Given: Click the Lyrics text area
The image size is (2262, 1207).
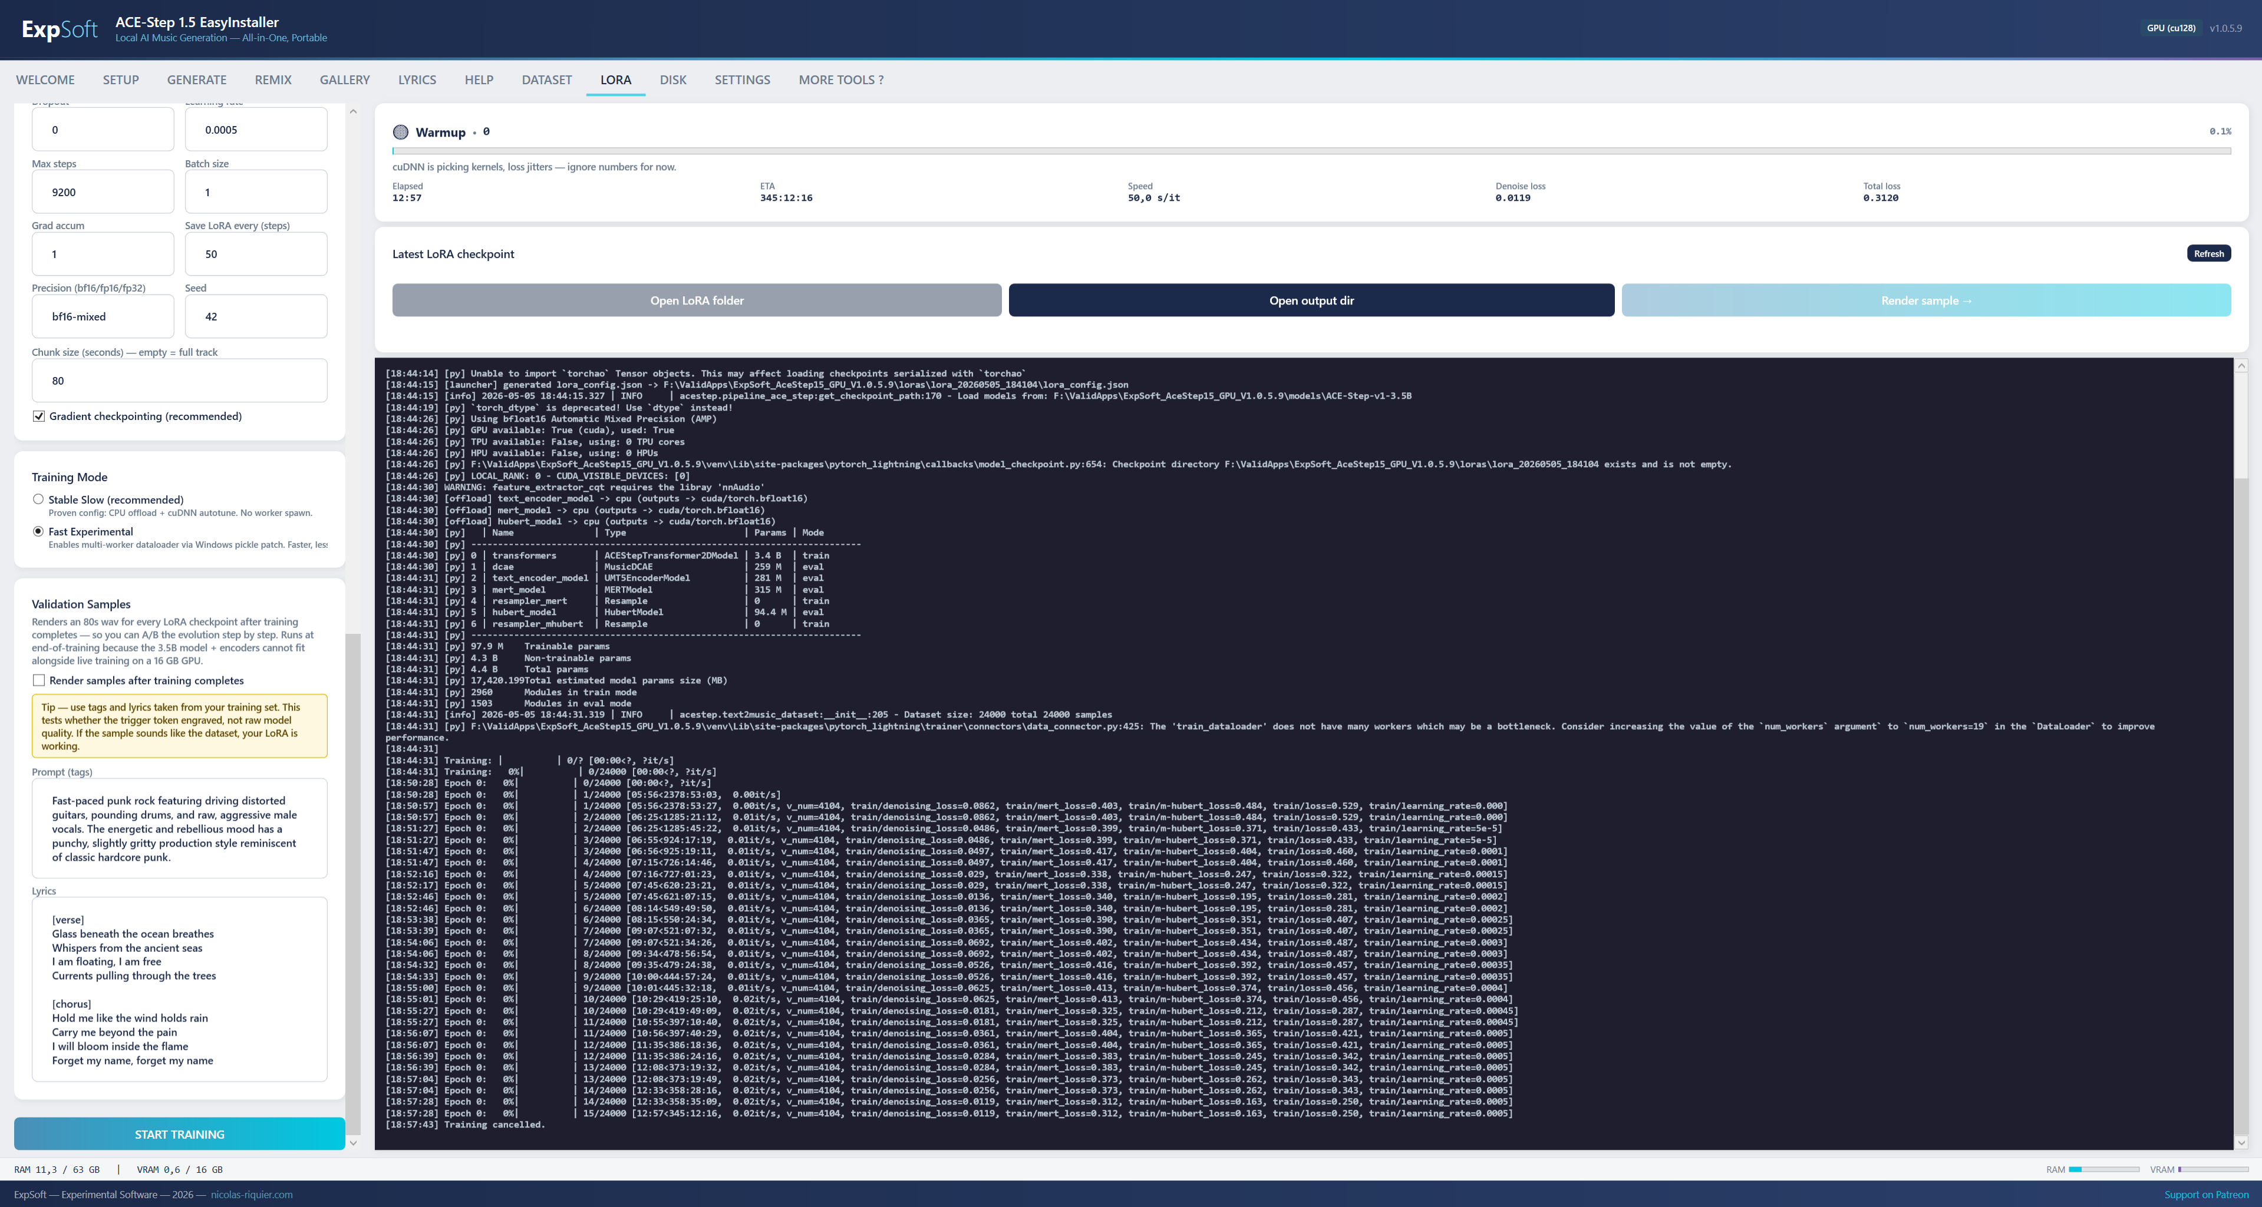Looking at the screenshot, I should point(179,989).
